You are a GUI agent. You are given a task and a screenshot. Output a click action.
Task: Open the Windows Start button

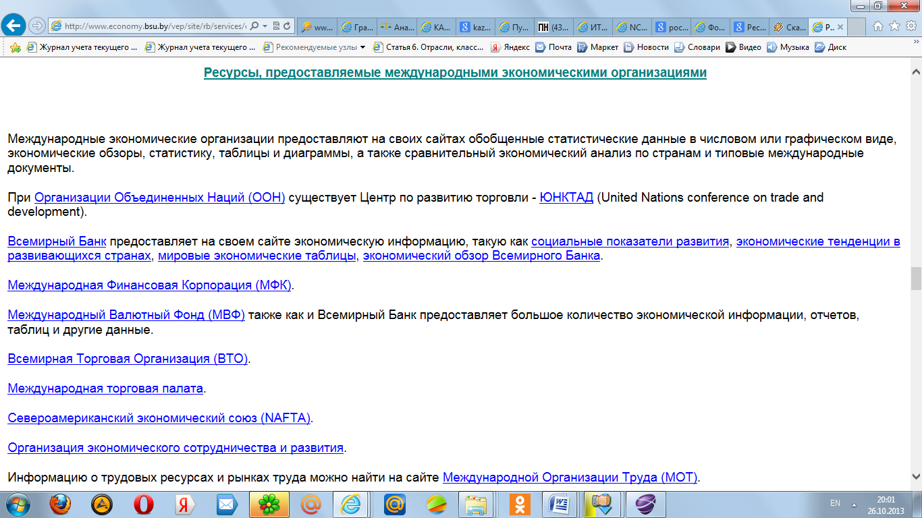click(19, 504)
